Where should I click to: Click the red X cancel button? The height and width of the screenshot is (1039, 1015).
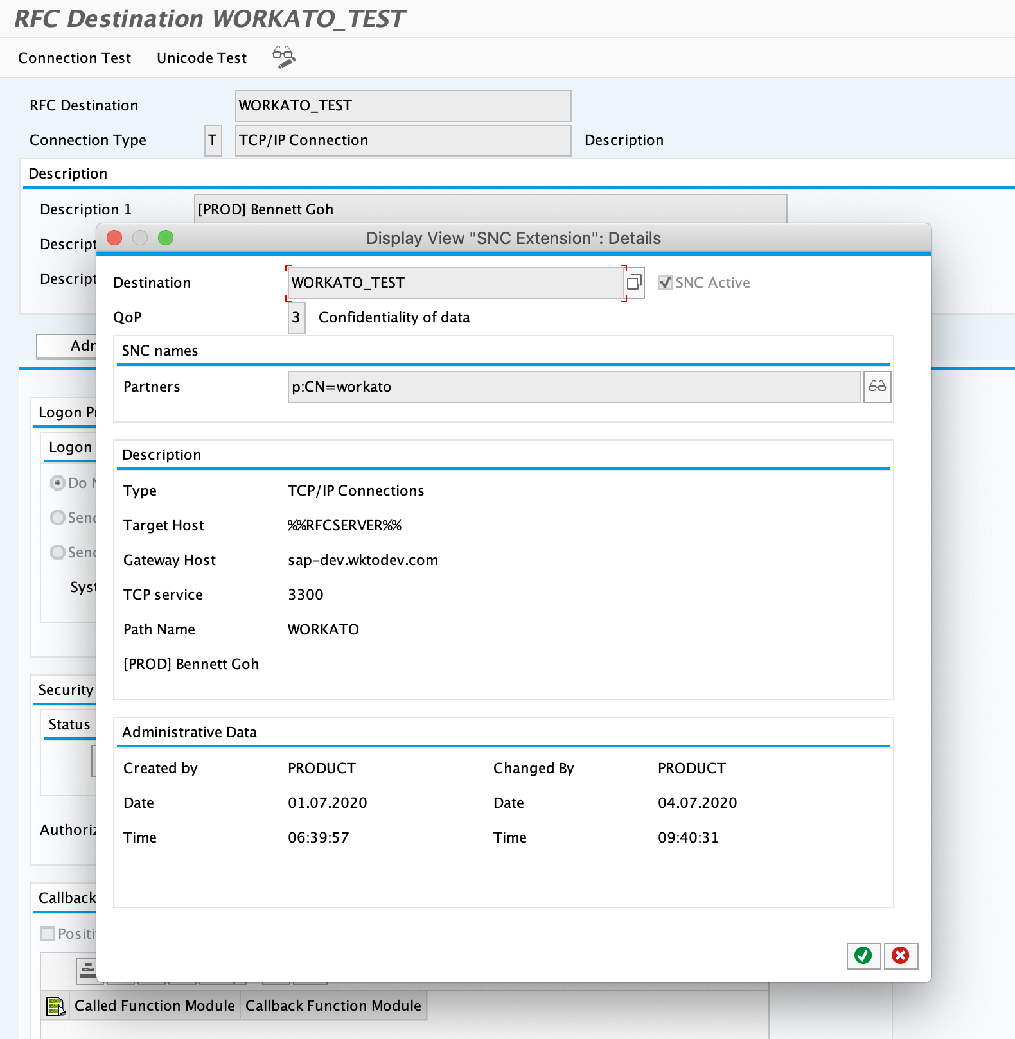[901, 956]
